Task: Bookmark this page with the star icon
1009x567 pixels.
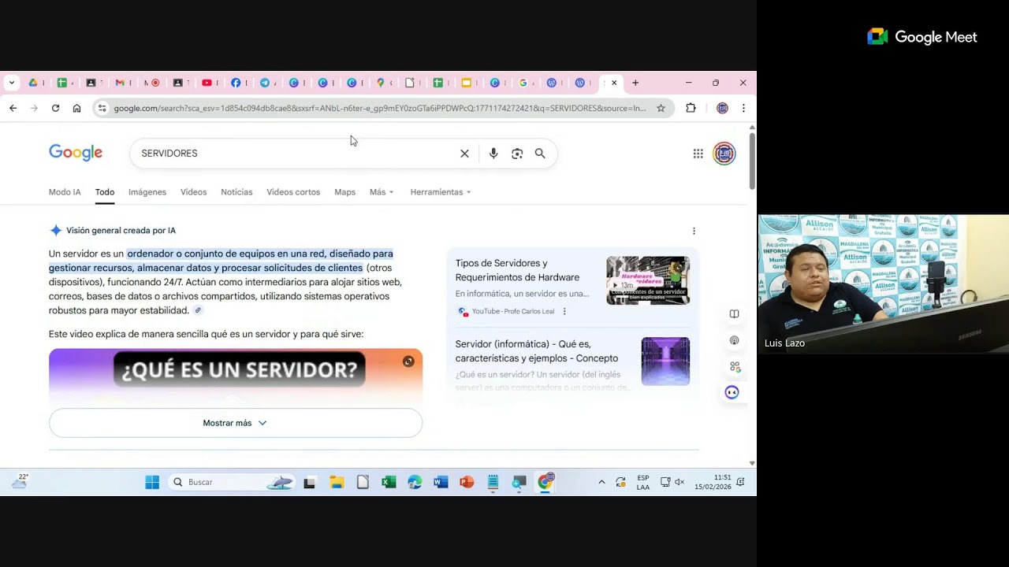Action: click(x=661, y=108)
